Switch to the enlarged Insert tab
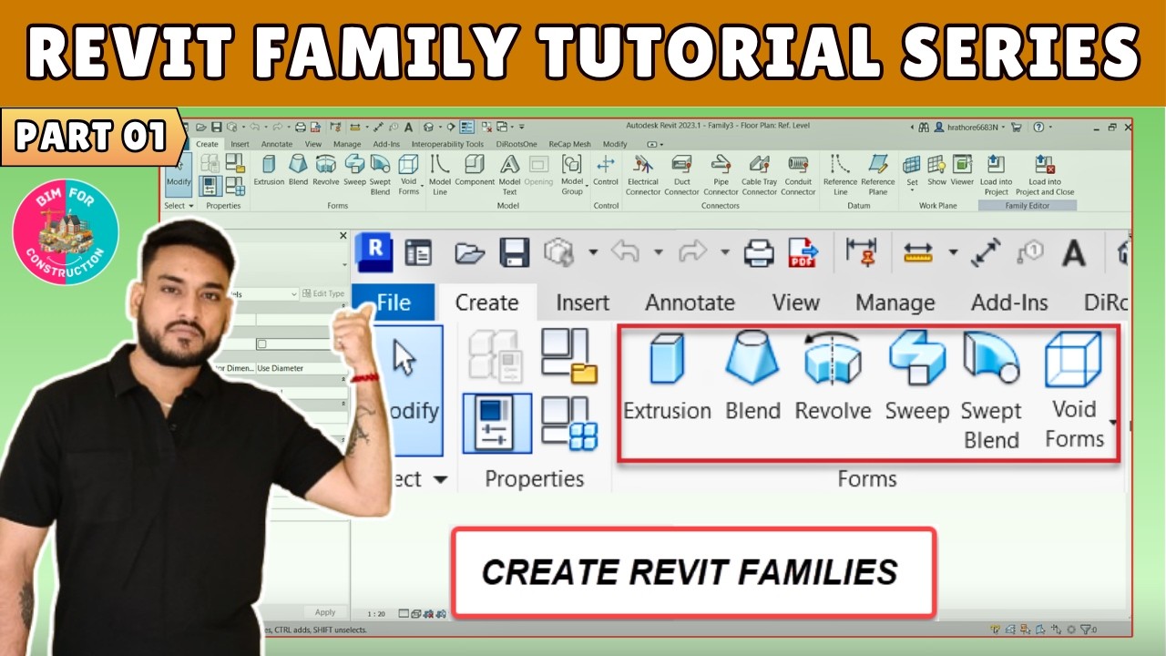The image size is (1166, 656). 582,302
